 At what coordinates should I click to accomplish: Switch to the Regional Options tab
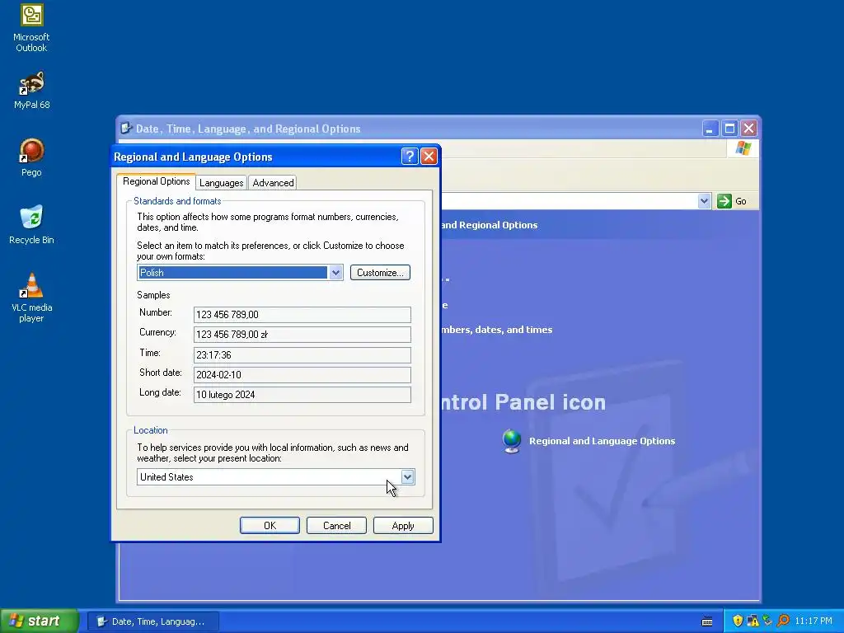coord(156,181)
